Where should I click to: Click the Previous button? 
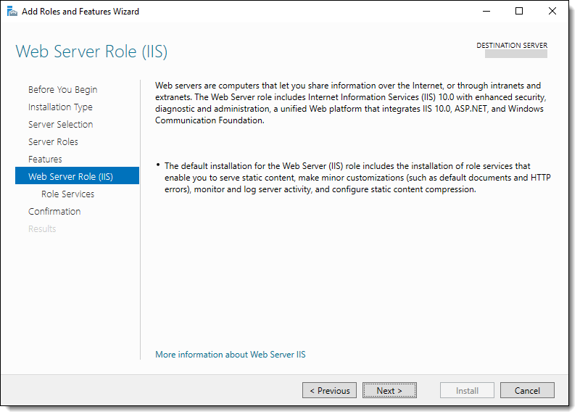329,391
